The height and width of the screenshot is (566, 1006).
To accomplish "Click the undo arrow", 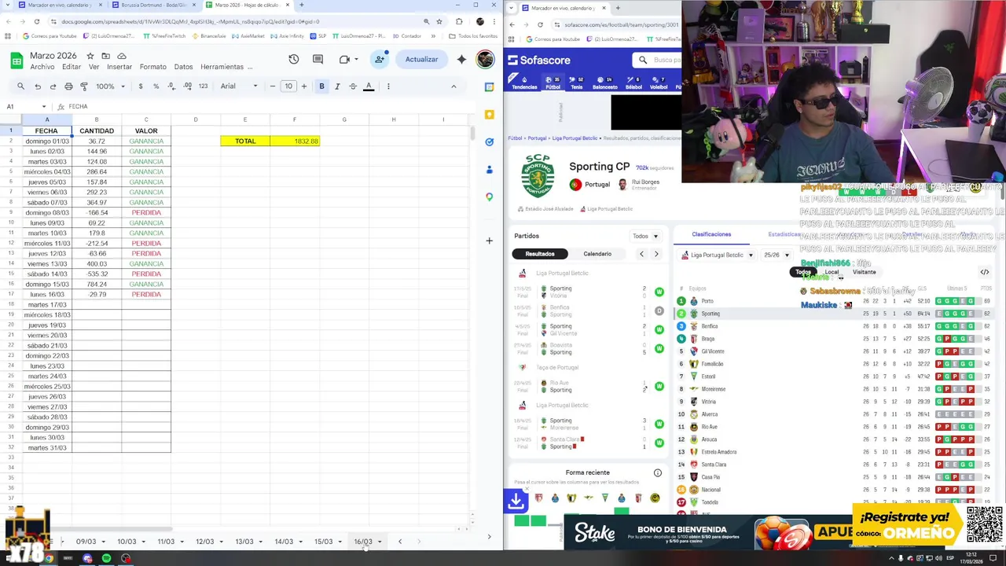I will click(37, 86).
